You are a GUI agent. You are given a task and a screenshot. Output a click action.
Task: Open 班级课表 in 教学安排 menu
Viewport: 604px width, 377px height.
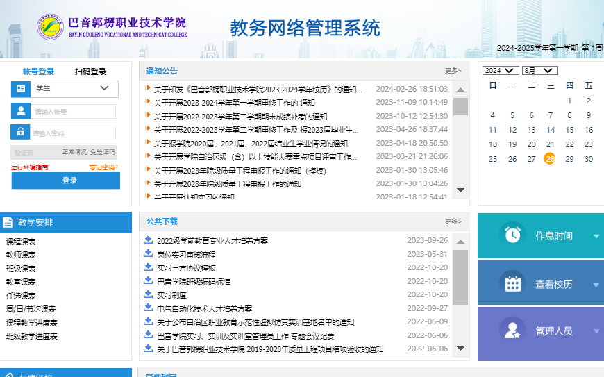[21, 269]
